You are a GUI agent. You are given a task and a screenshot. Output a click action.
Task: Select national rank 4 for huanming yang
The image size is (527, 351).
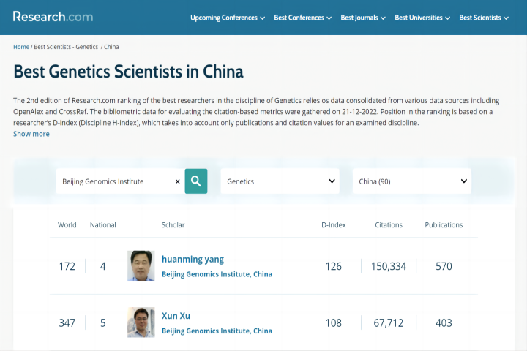point(103,266)
